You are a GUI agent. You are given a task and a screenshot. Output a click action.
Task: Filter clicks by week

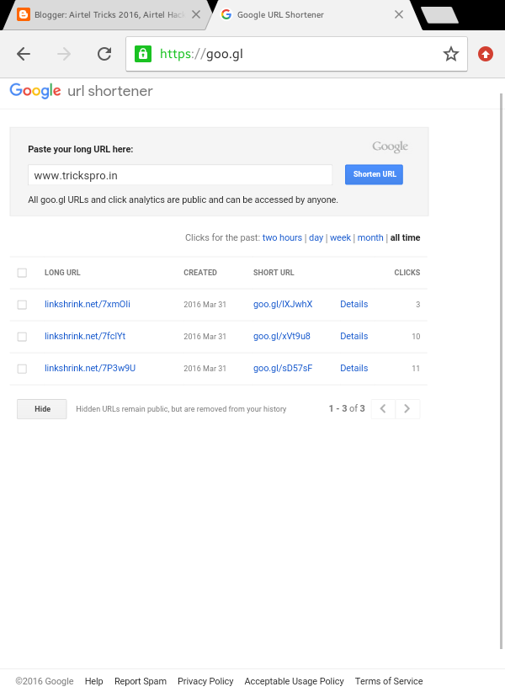click(340, 237)
